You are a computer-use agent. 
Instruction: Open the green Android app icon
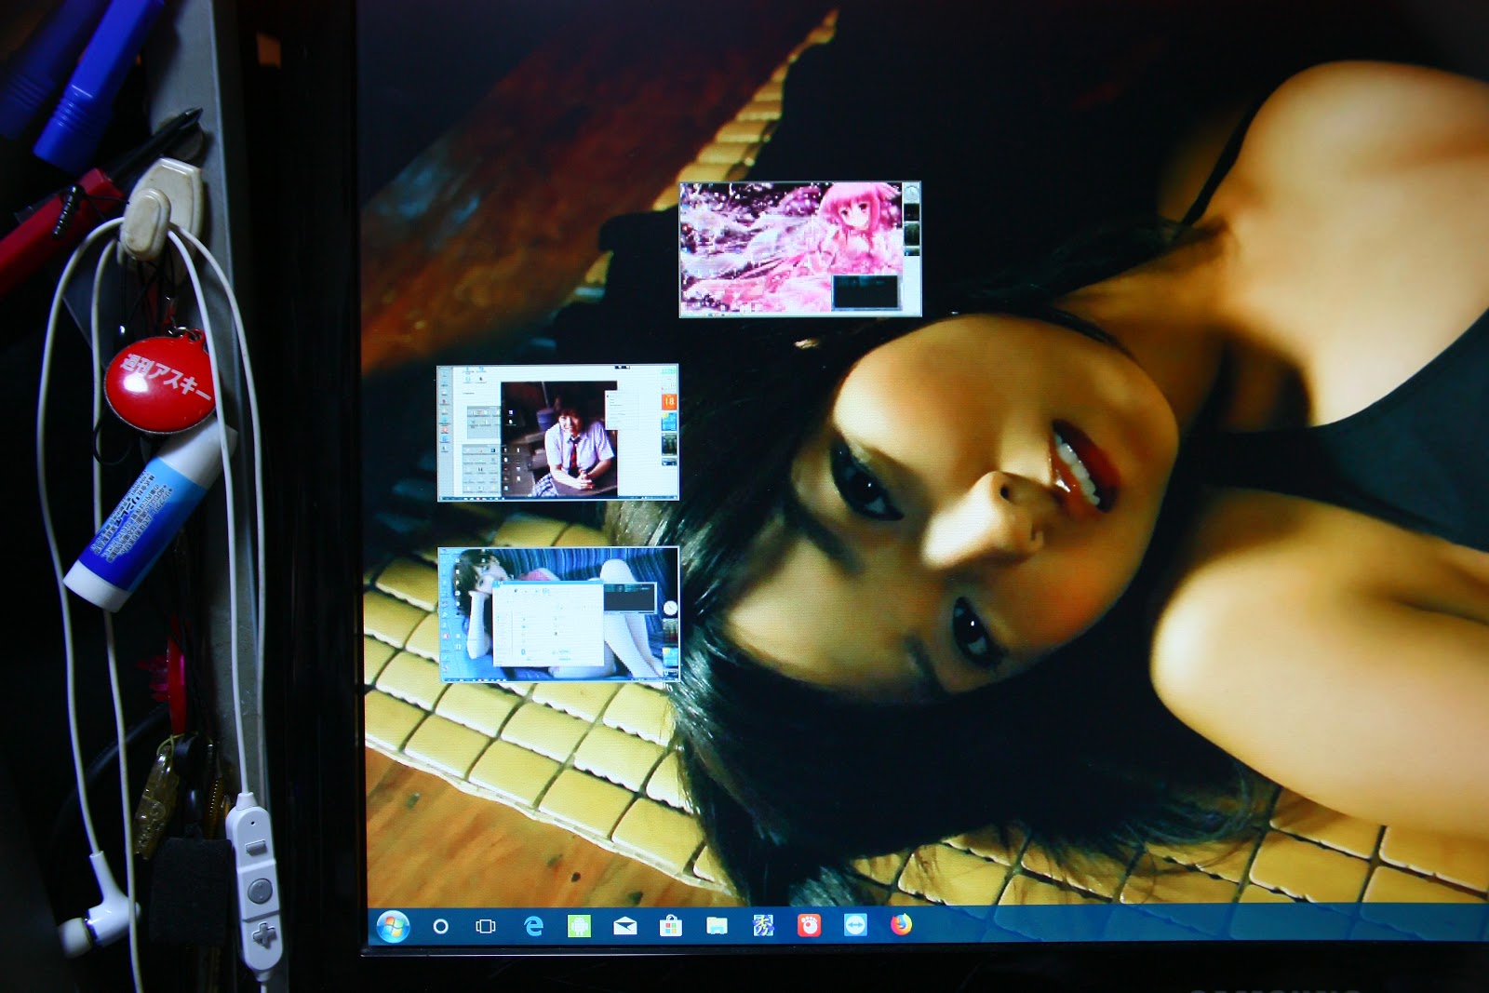(x=579, y=925)
